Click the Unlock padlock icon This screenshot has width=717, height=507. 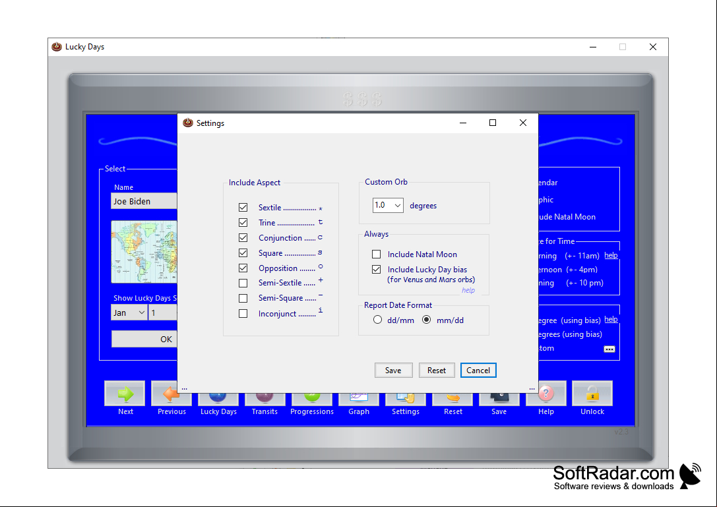[592, 393]
